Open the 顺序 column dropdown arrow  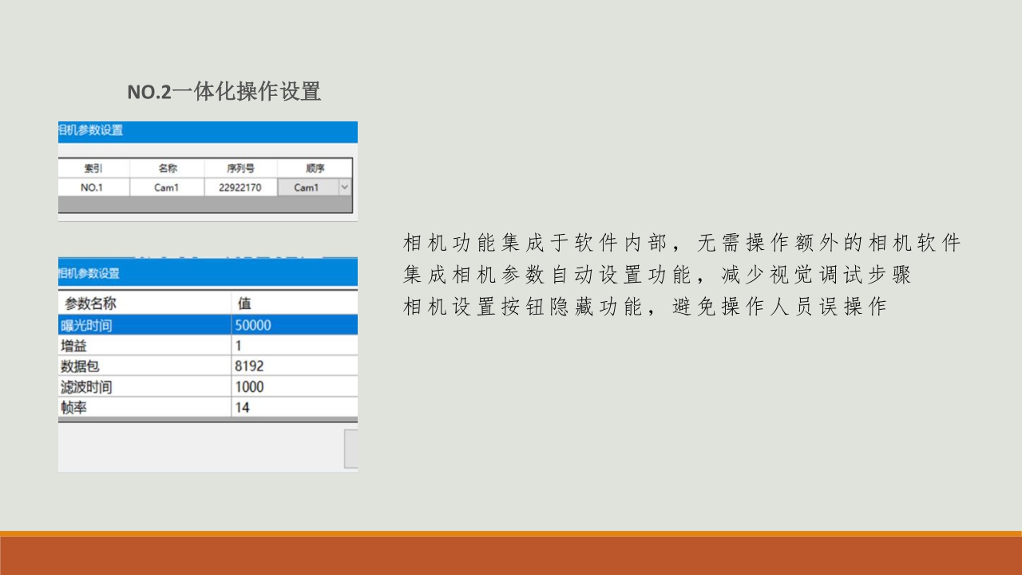pos(344,188)
